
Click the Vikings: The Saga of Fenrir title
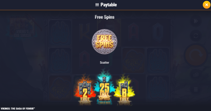click(18, 109)
